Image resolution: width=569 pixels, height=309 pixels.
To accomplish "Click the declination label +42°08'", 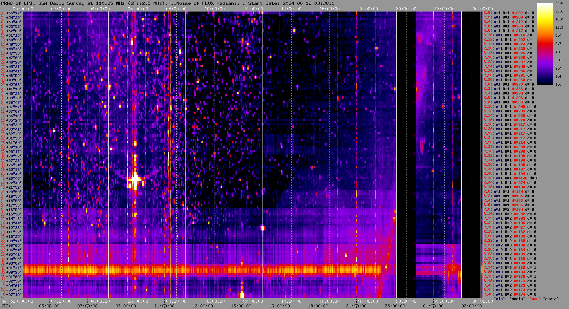I will pos(14,85).
